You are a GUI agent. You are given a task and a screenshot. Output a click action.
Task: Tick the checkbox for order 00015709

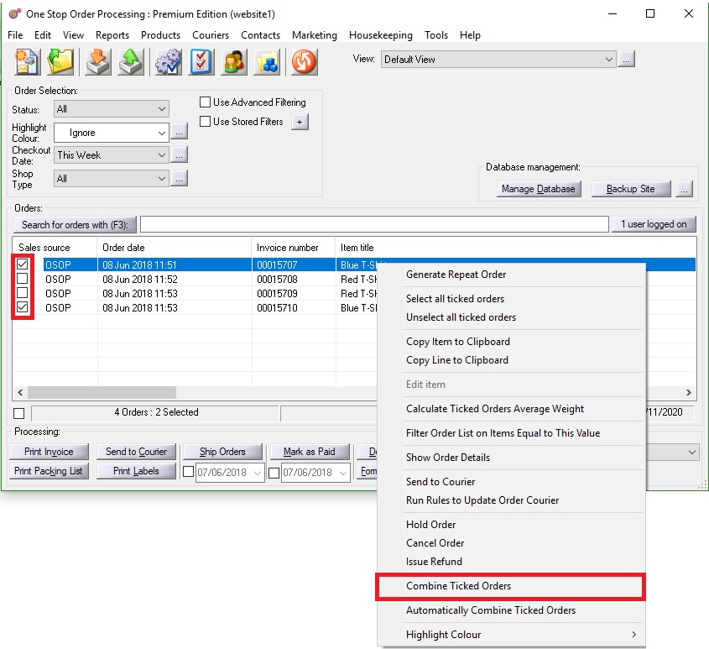22,293
